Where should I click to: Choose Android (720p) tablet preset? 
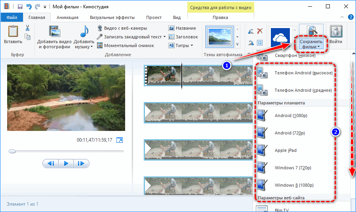(x=302, y=133)
